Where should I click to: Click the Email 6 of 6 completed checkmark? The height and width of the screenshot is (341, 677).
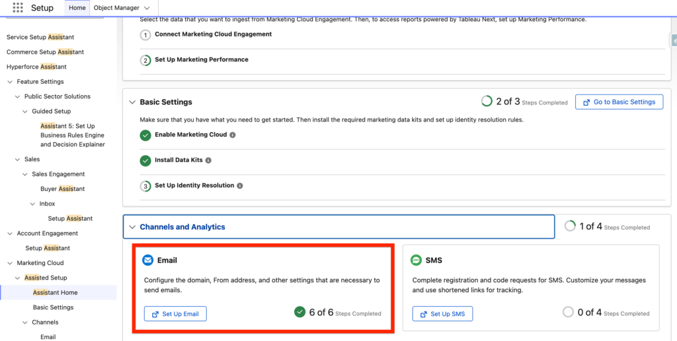(x=300, y=313)
